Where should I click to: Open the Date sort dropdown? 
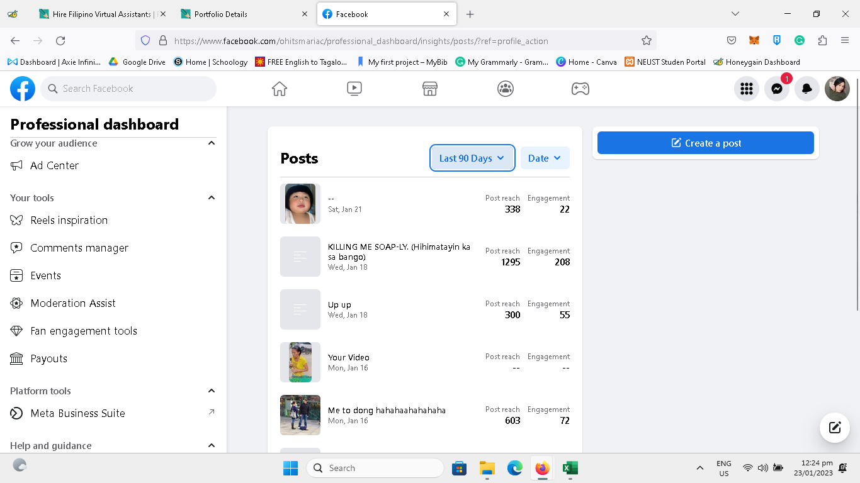click(545, 158)
